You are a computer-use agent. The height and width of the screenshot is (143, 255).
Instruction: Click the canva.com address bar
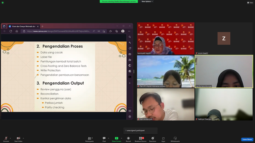coord(59,31)
